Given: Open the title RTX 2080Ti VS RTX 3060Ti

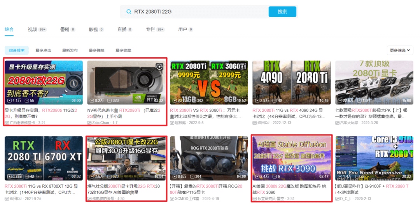Looking at the screenshot, I should pos(206,113).
